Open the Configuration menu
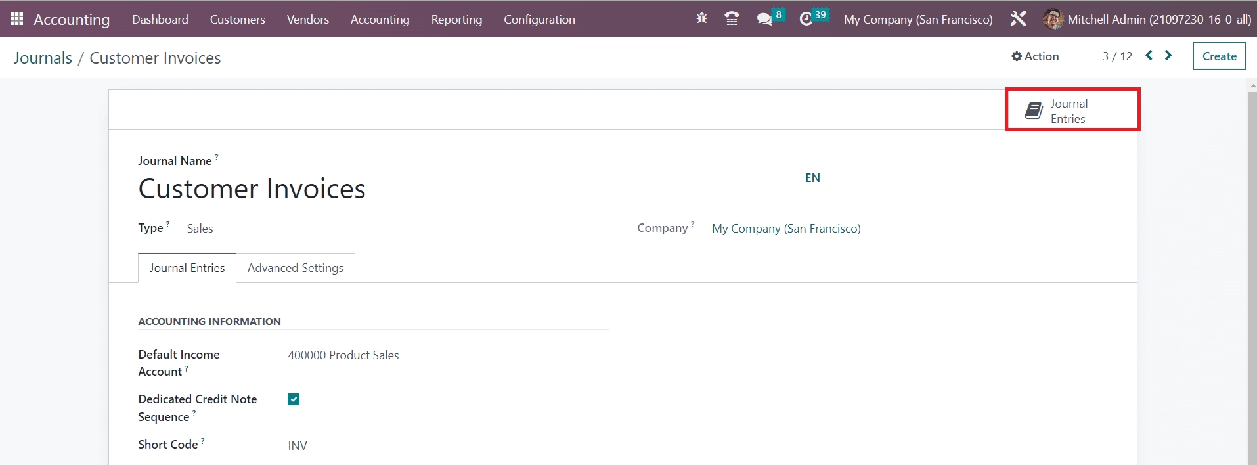This screenshot has width=1257, height=465. coord(539,20)
